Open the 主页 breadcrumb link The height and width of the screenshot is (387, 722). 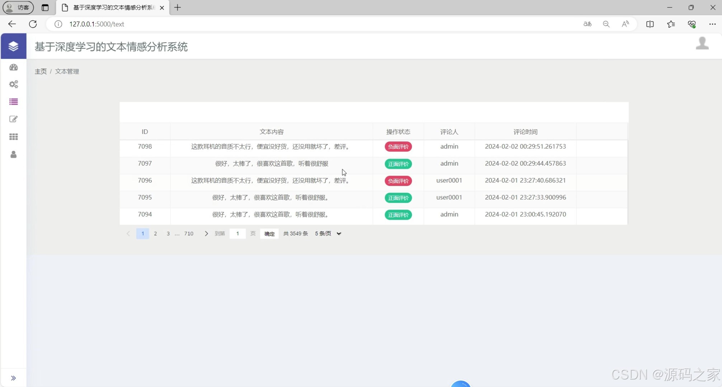(x=40, y=71)
